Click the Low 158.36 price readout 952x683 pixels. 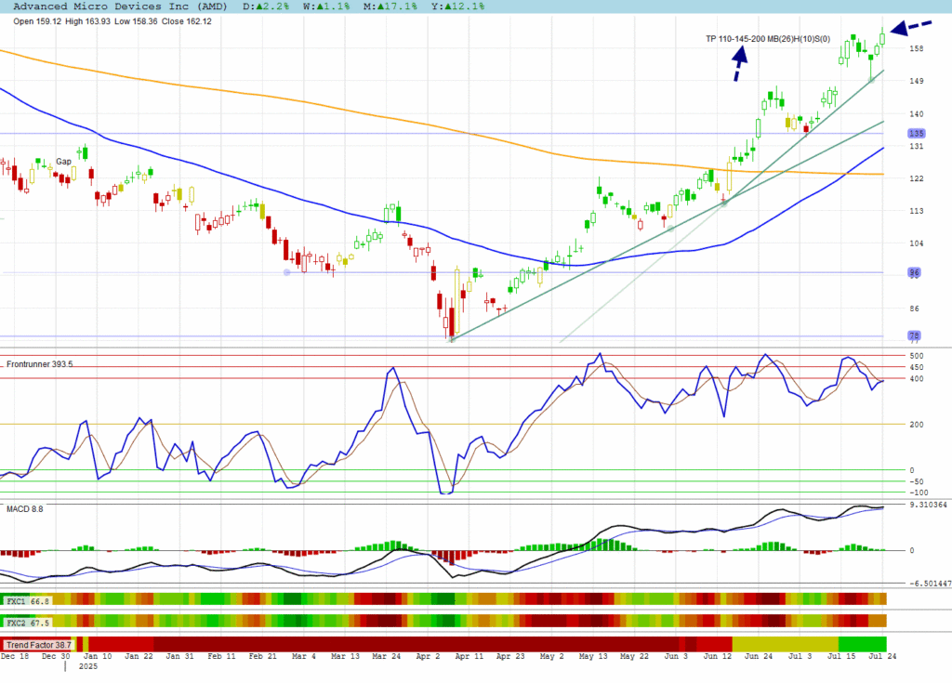[x=136, y=21]
